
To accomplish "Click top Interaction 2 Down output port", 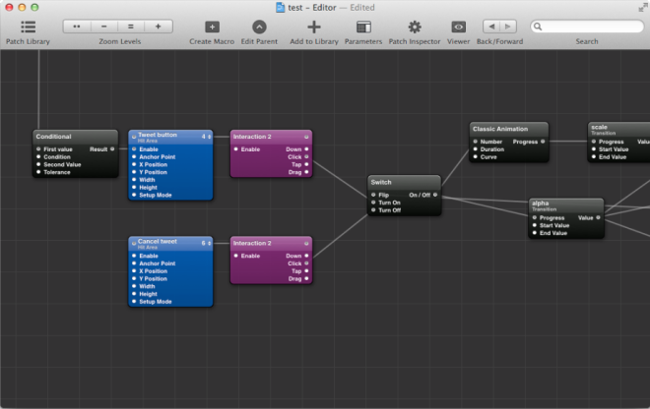I will click(306, 149).
